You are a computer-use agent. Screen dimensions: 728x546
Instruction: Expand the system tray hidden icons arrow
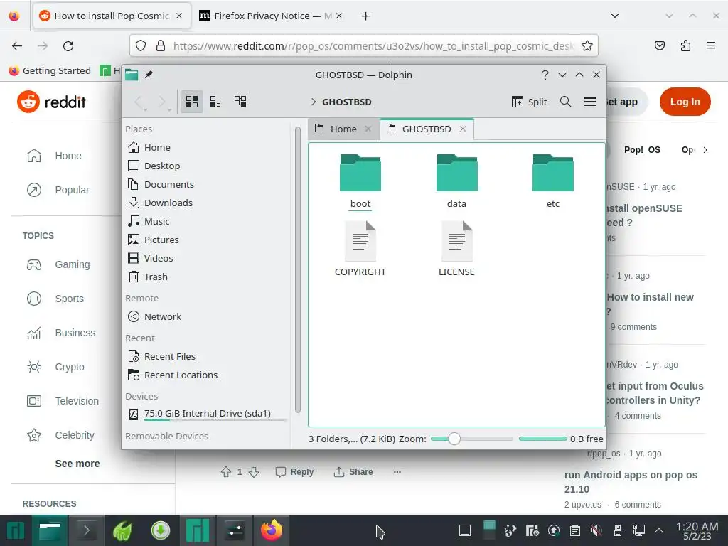(x=658, y=530)
